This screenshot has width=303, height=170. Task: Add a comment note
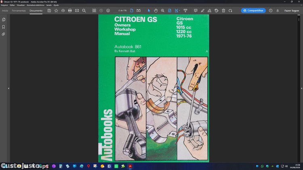pos(196,10)
